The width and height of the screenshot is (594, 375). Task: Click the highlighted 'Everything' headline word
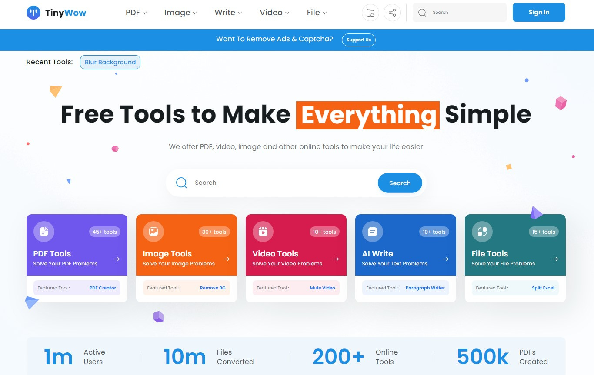click(368, 115)
